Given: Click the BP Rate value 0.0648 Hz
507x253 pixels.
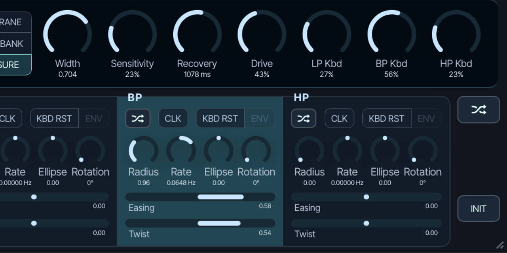Looking at the screenshot, I should [x=181, y=183].
